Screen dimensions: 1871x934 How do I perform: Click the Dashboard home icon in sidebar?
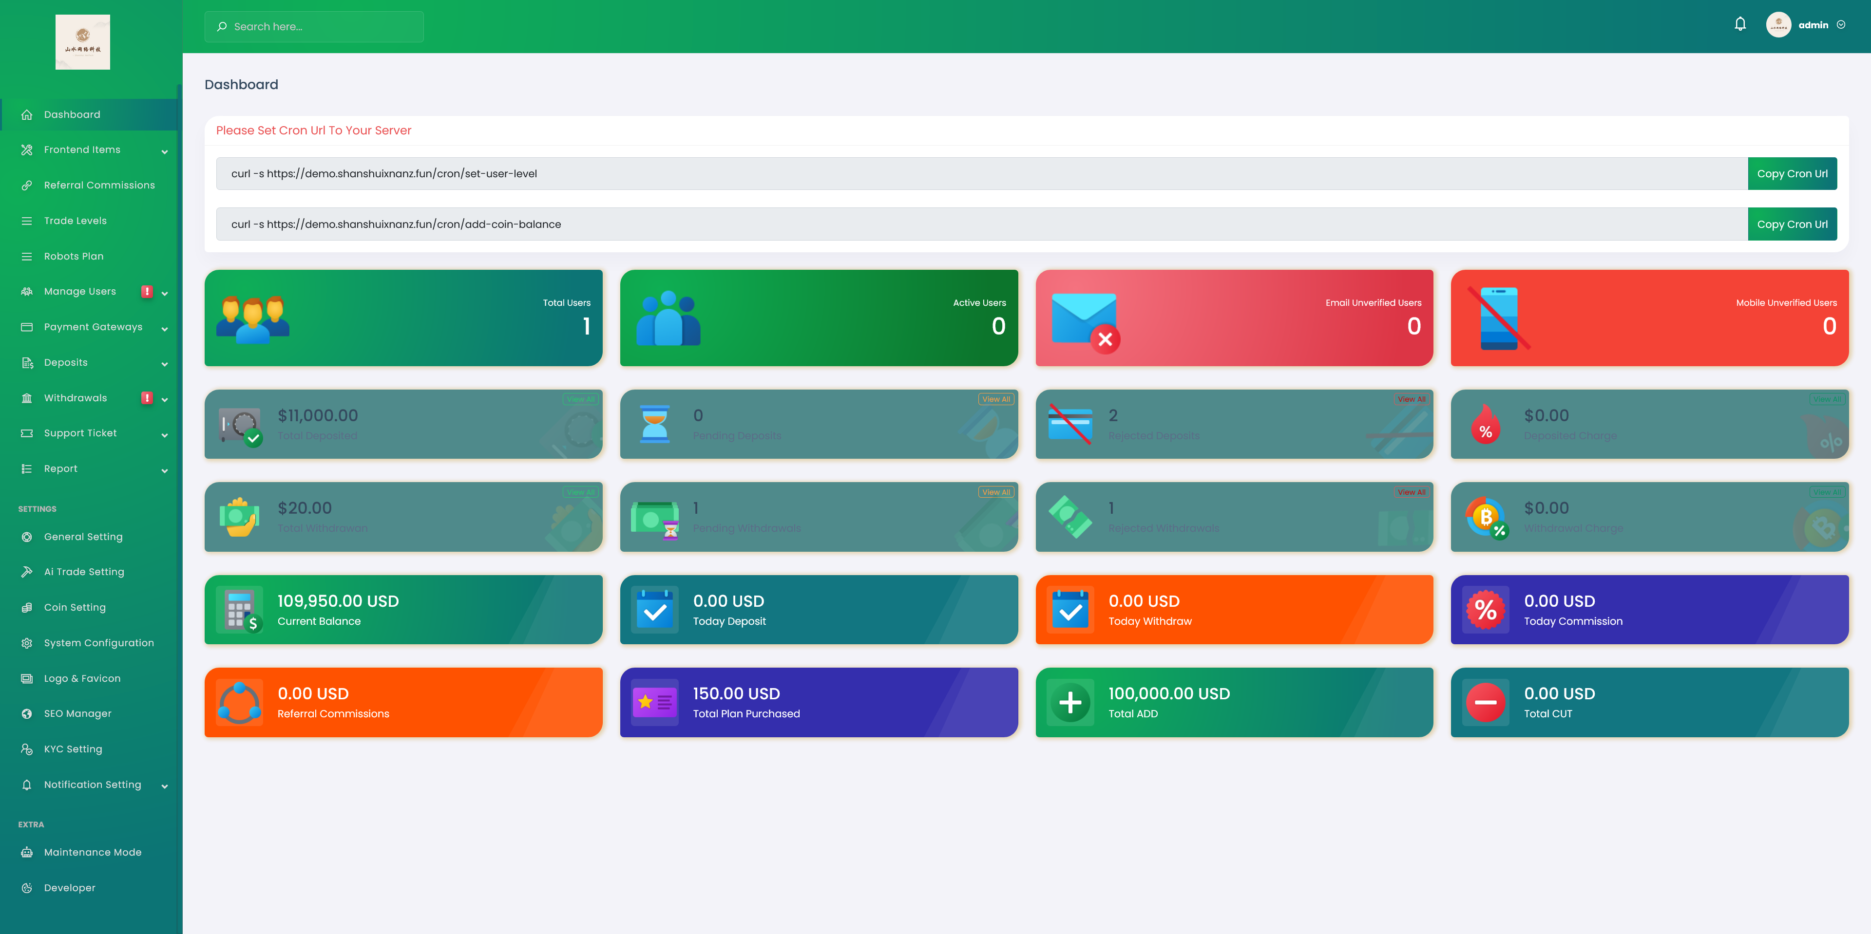[27, 114]
